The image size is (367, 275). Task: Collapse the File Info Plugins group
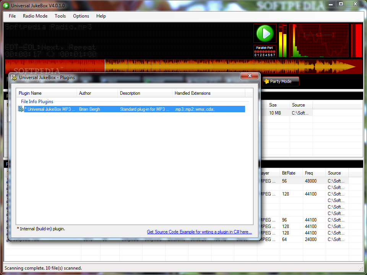37,102
